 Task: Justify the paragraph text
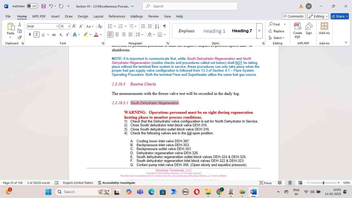(130, 35)
